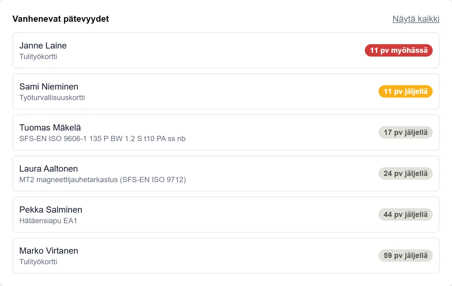Image resolution: width=452 pixels, height=286 pixels.
Task: Open Sami Nieminen's Työturvallisuuskortti card
Action: (x=226, y=91)
